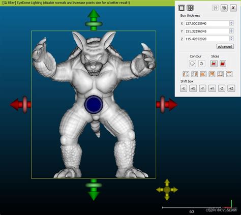Close the cross section panel
241x215 pixels.
(233, 8)
